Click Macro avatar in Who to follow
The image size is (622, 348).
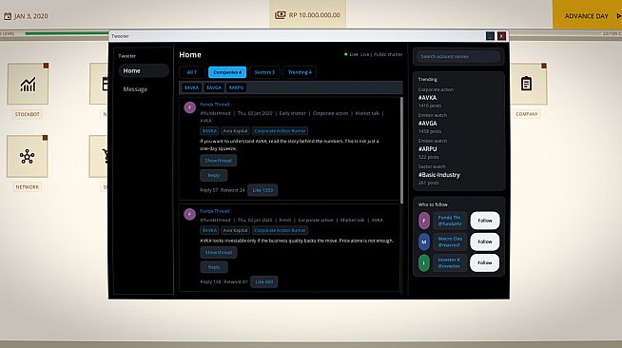pos(424,242)
